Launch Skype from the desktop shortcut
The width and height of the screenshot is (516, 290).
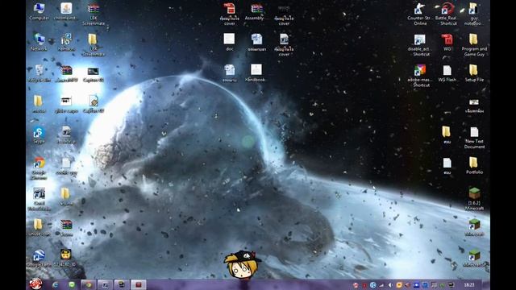[x=40, y=135]
